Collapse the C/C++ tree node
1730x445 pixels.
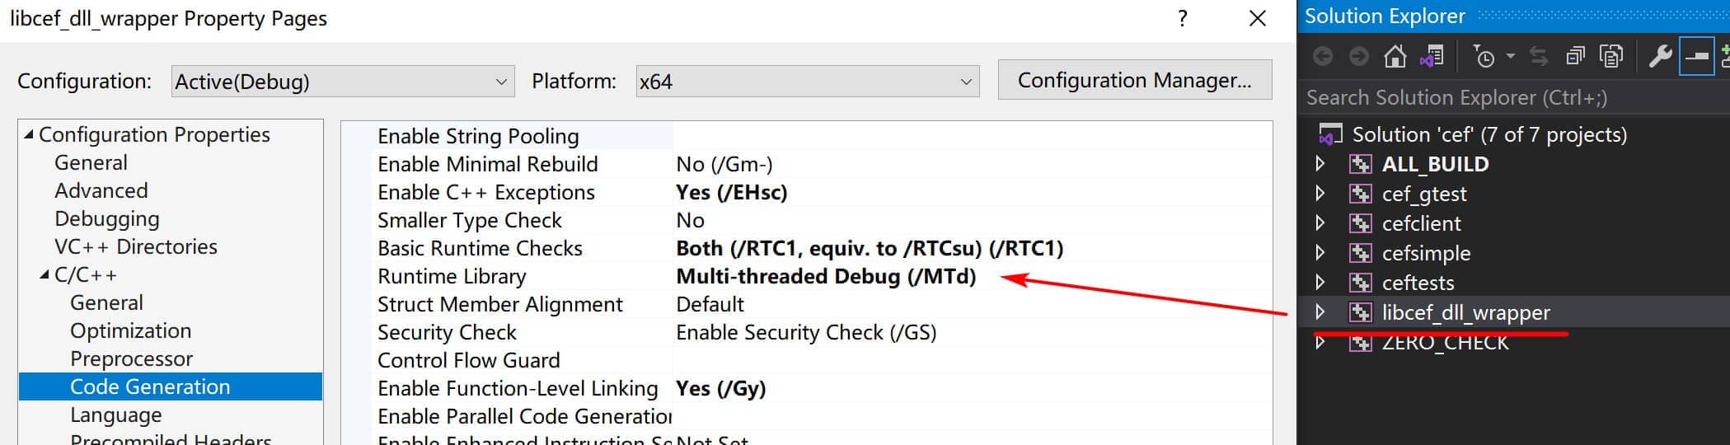coord(45,275)
